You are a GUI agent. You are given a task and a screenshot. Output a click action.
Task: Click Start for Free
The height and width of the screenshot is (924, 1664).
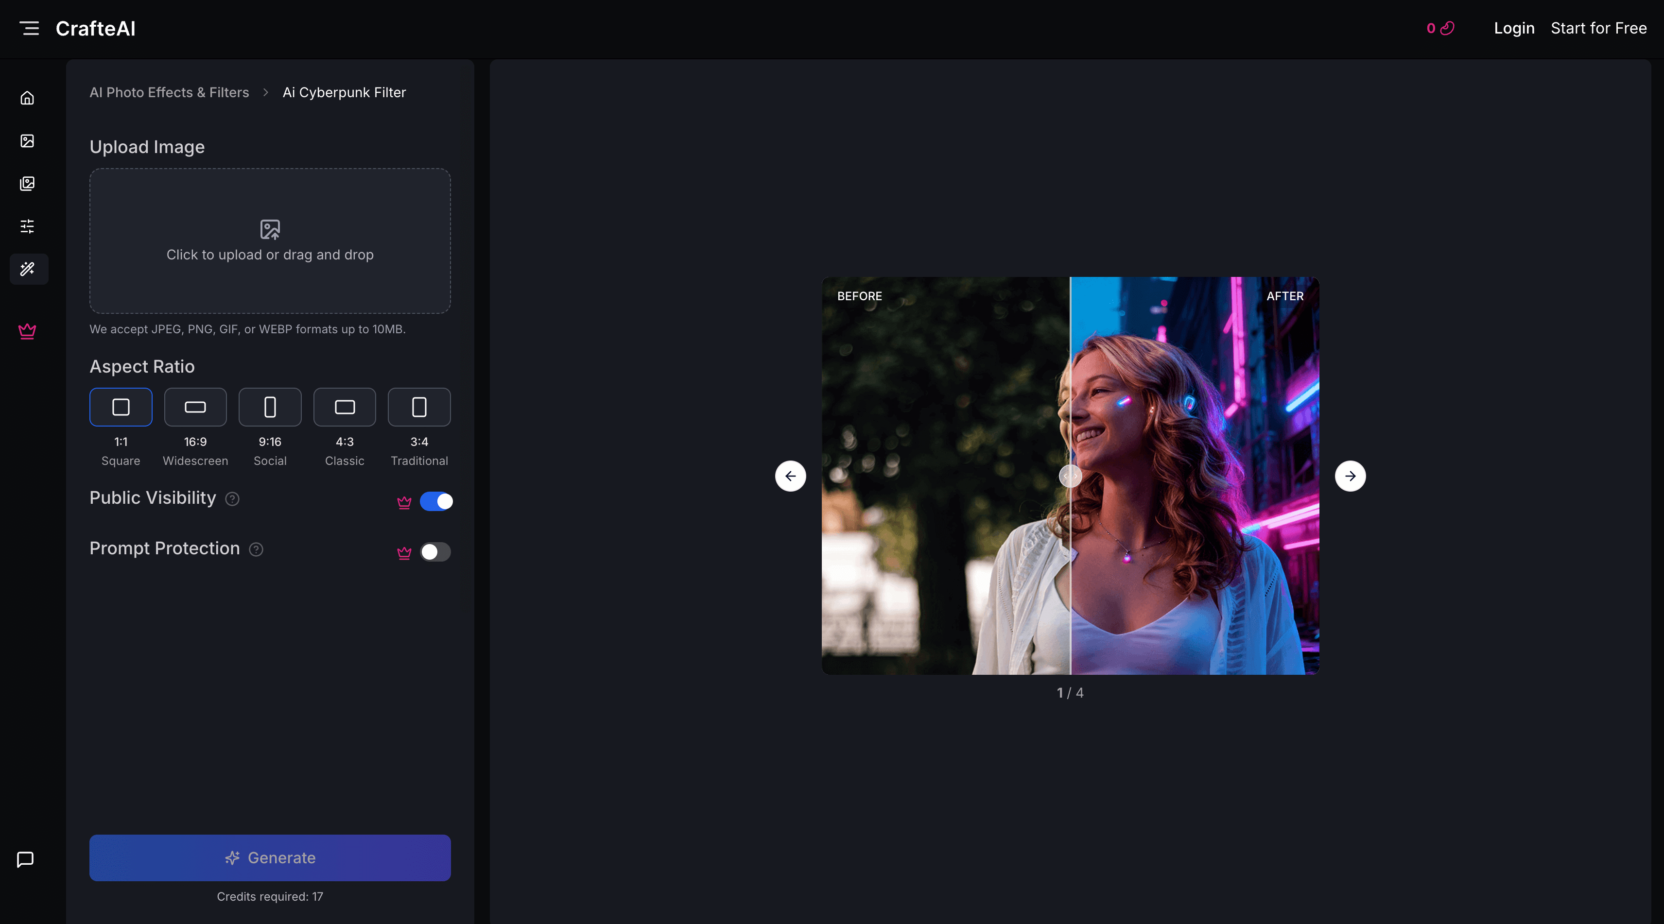tap(1599, 28)
